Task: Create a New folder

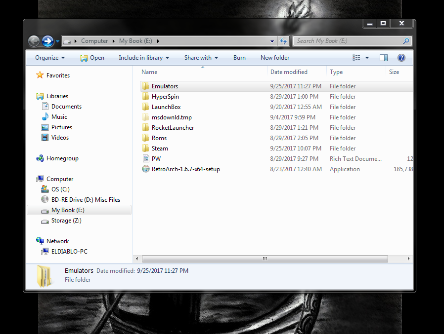Action: [275, 58]
